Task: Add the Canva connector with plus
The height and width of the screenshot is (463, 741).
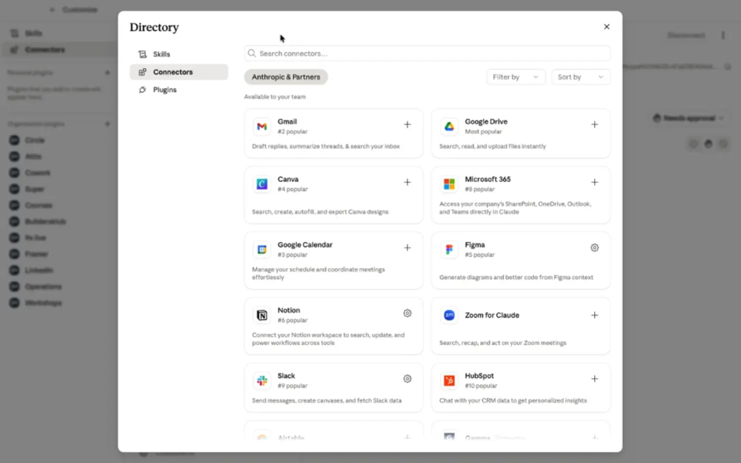Action: pos(407,182)
